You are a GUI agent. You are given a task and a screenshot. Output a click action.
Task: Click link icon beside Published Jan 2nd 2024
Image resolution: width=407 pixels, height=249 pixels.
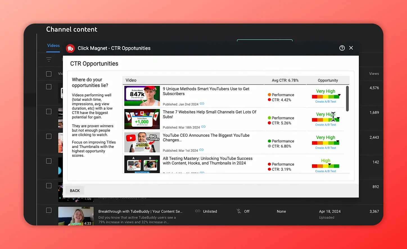tap(202, 104)
